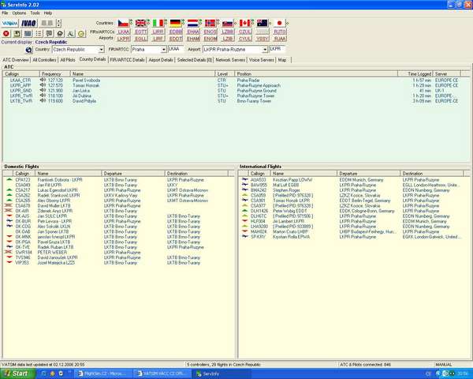Screen dimensions: 473x379
Task: Click the globe search icon beside Country
Action: click(29, 50)
